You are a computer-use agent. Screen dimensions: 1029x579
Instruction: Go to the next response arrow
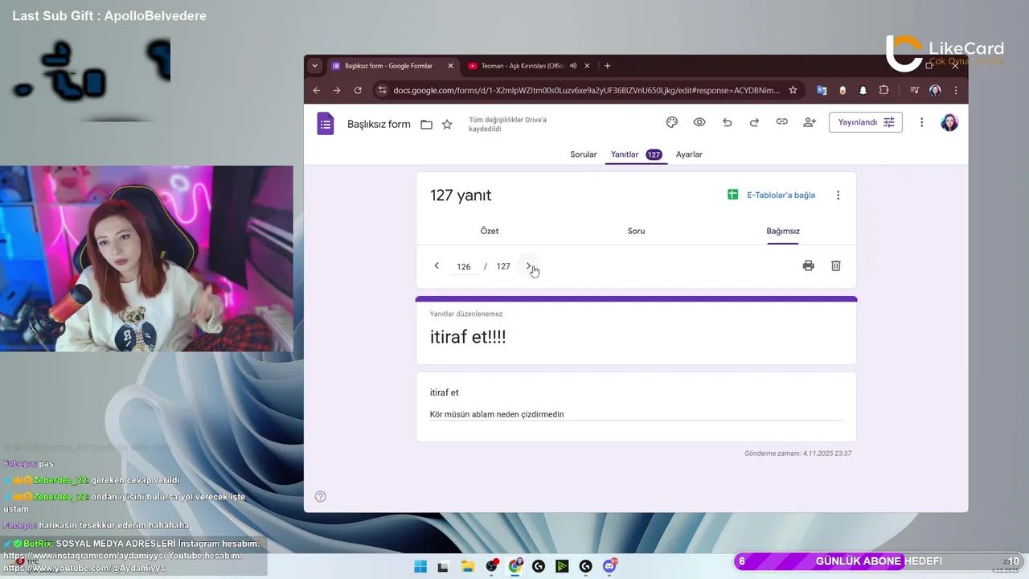click(528, 265)
